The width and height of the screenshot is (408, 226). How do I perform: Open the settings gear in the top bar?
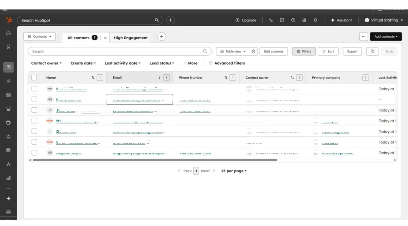(304, 20)
